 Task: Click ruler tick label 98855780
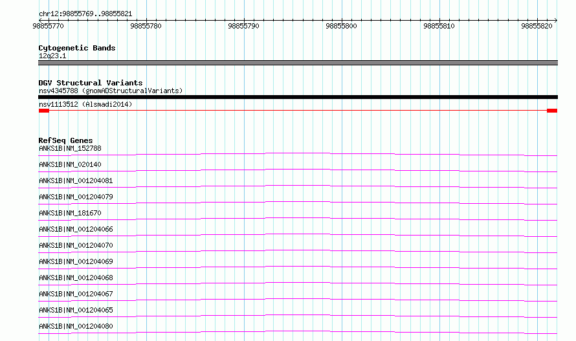point(146,26)
